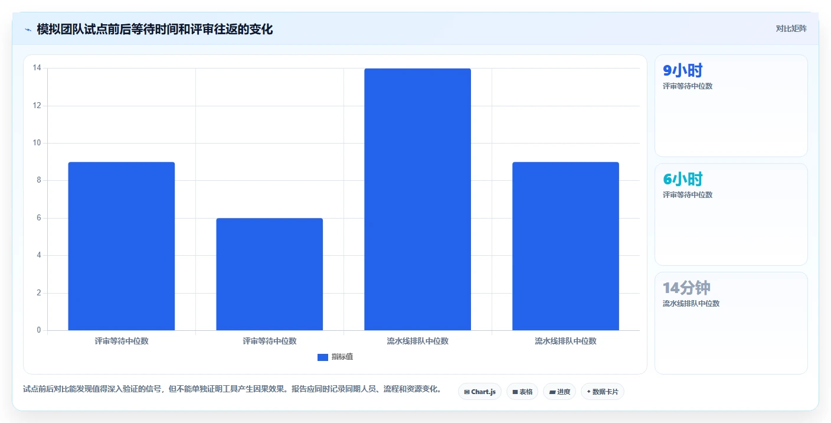Click the y-axis tick label 0
Image resolution: width=831 pixels, height=423 pixels.
click(x=39, y=330)
